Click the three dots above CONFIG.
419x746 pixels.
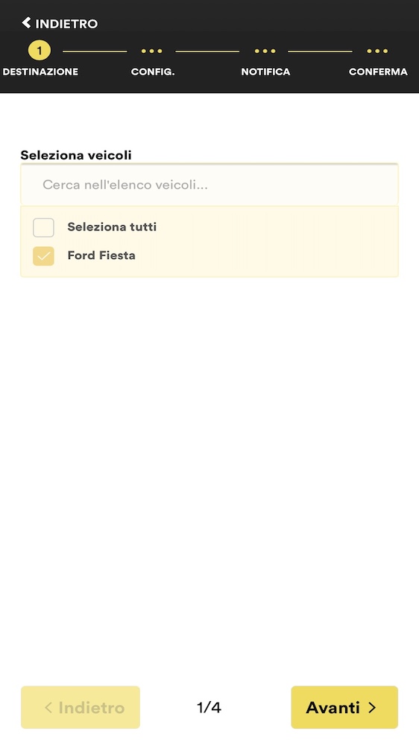pyautogui.click(x=151, y=51)
